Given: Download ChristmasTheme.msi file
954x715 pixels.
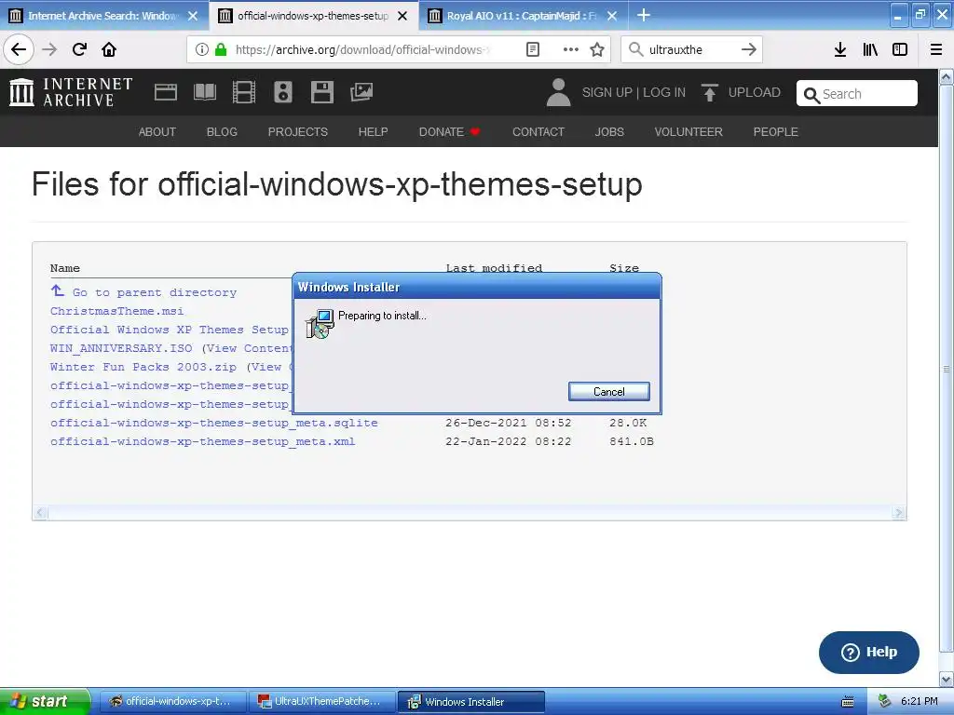Looking at the screenshot, I should (116, 311).
